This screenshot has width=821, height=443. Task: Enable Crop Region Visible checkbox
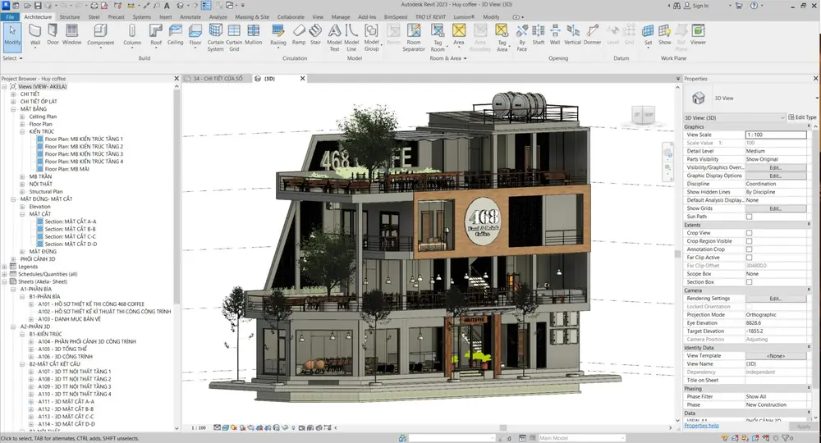(750, 241)
